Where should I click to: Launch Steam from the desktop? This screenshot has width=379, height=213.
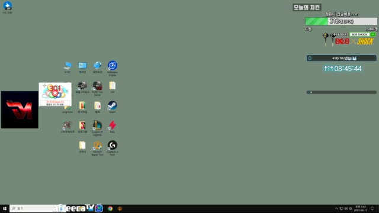point(113,107)
